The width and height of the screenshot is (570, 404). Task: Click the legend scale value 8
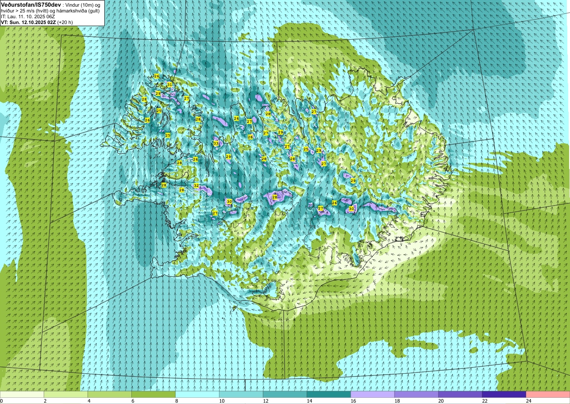click(x=177, y=401)
